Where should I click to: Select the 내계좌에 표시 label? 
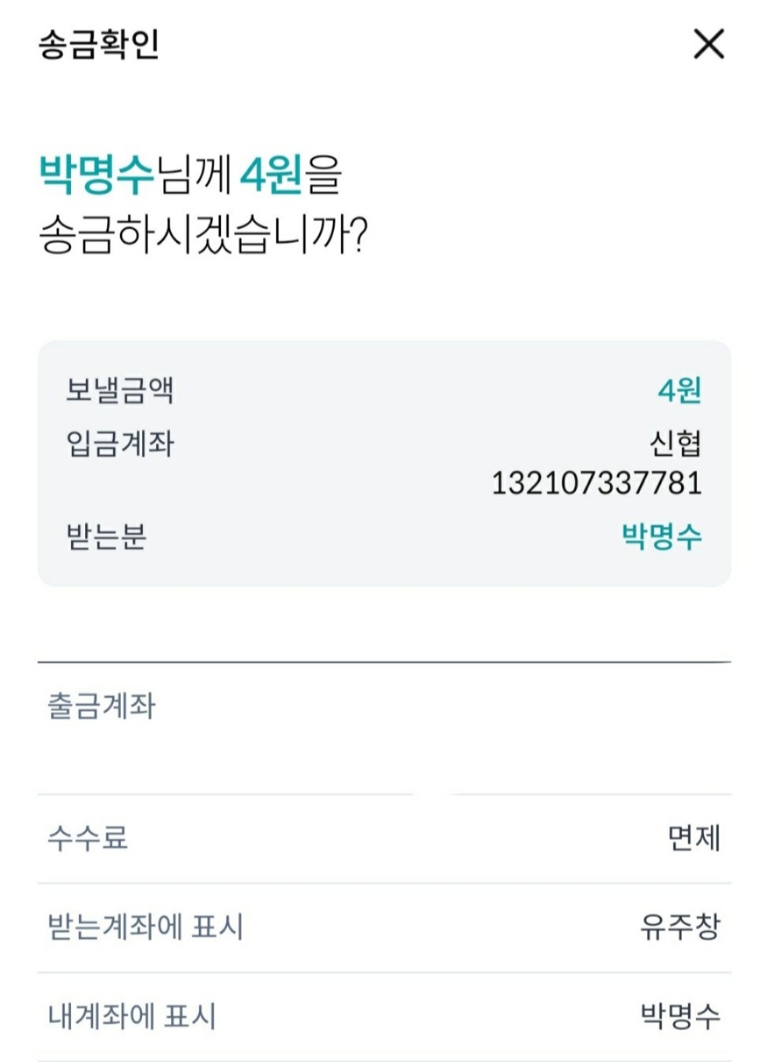[x=131, y=1017]
